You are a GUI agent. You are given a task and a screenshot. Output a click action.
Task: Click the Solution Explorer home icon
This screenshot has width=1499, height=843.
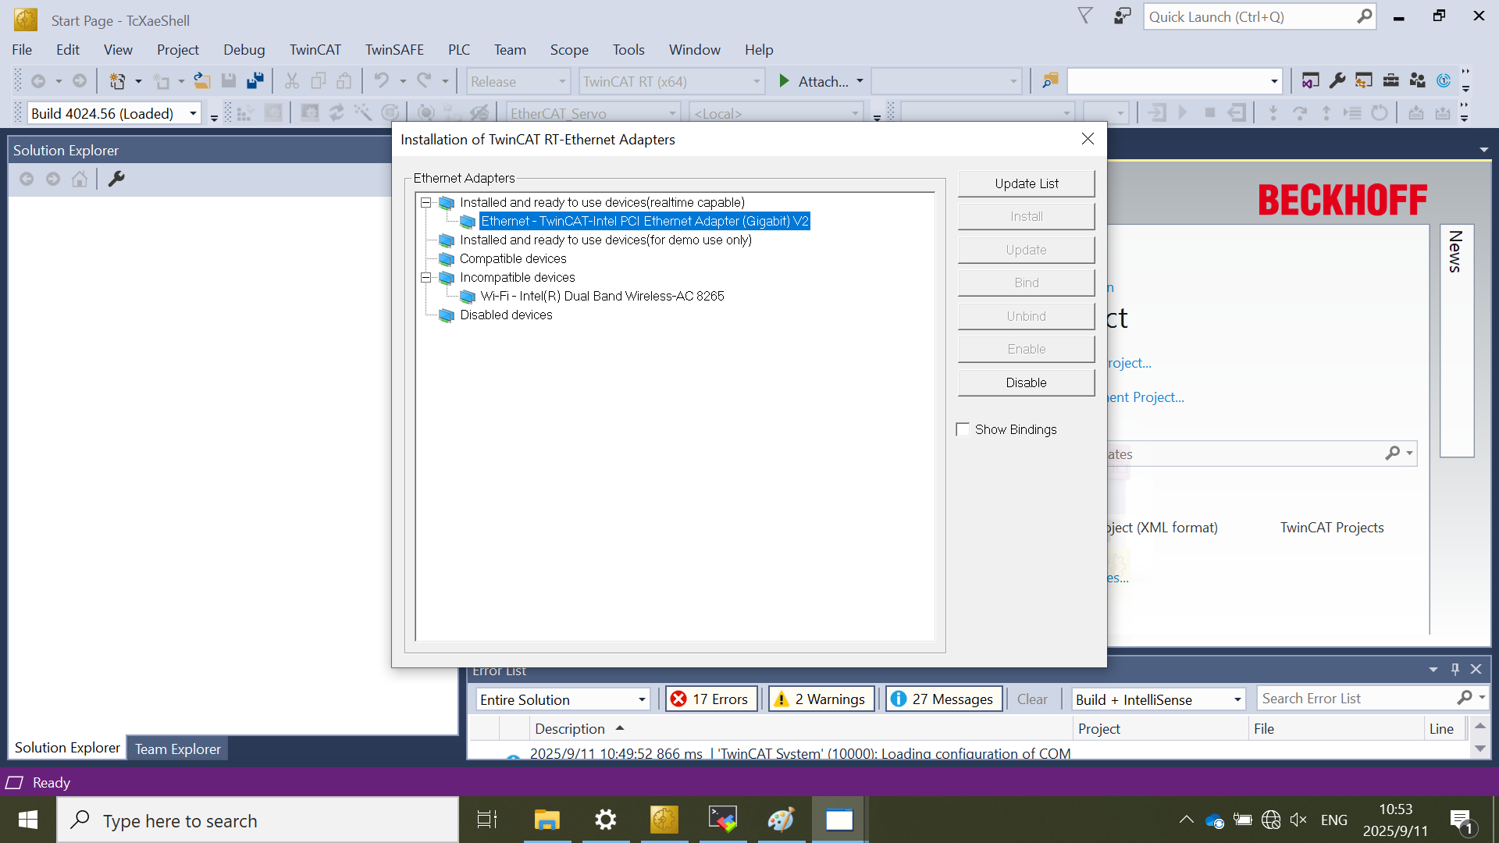click(x=79, y=180)
